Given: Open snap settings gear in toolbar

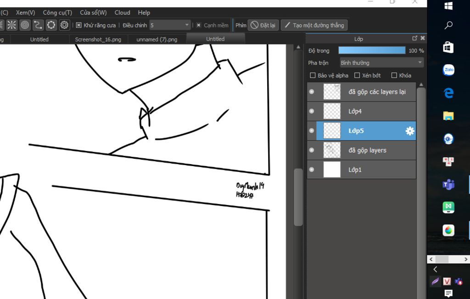Looking at the screenshot, I should (64, 25).
